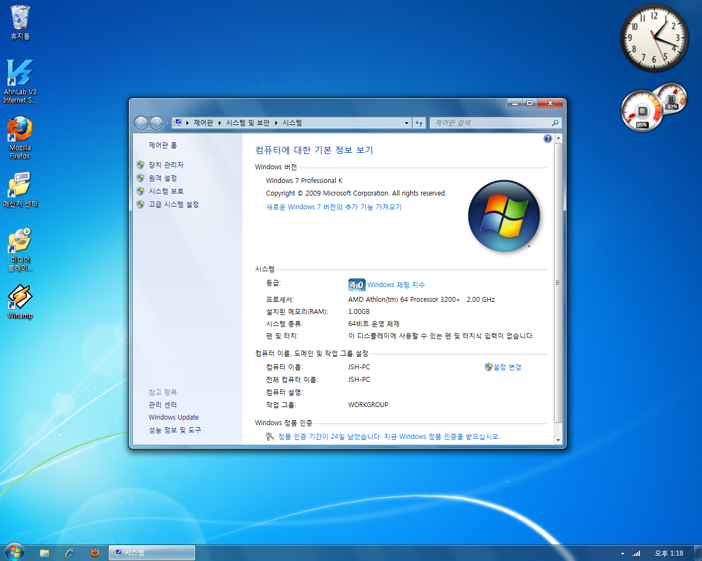Click the 64비트 운영 체제 value
Viewport: 702px width, 561px height.
tap(374, 324)
